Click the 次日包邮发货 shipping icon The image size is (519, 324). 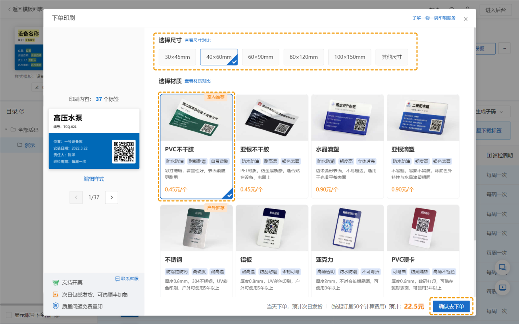point(56,294)
